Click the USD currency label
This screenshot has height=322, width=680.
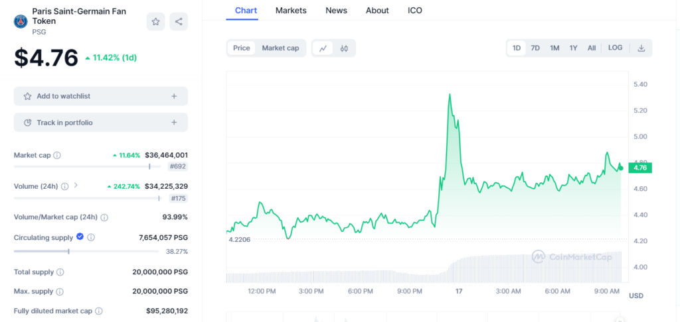[x=636, y=296]
